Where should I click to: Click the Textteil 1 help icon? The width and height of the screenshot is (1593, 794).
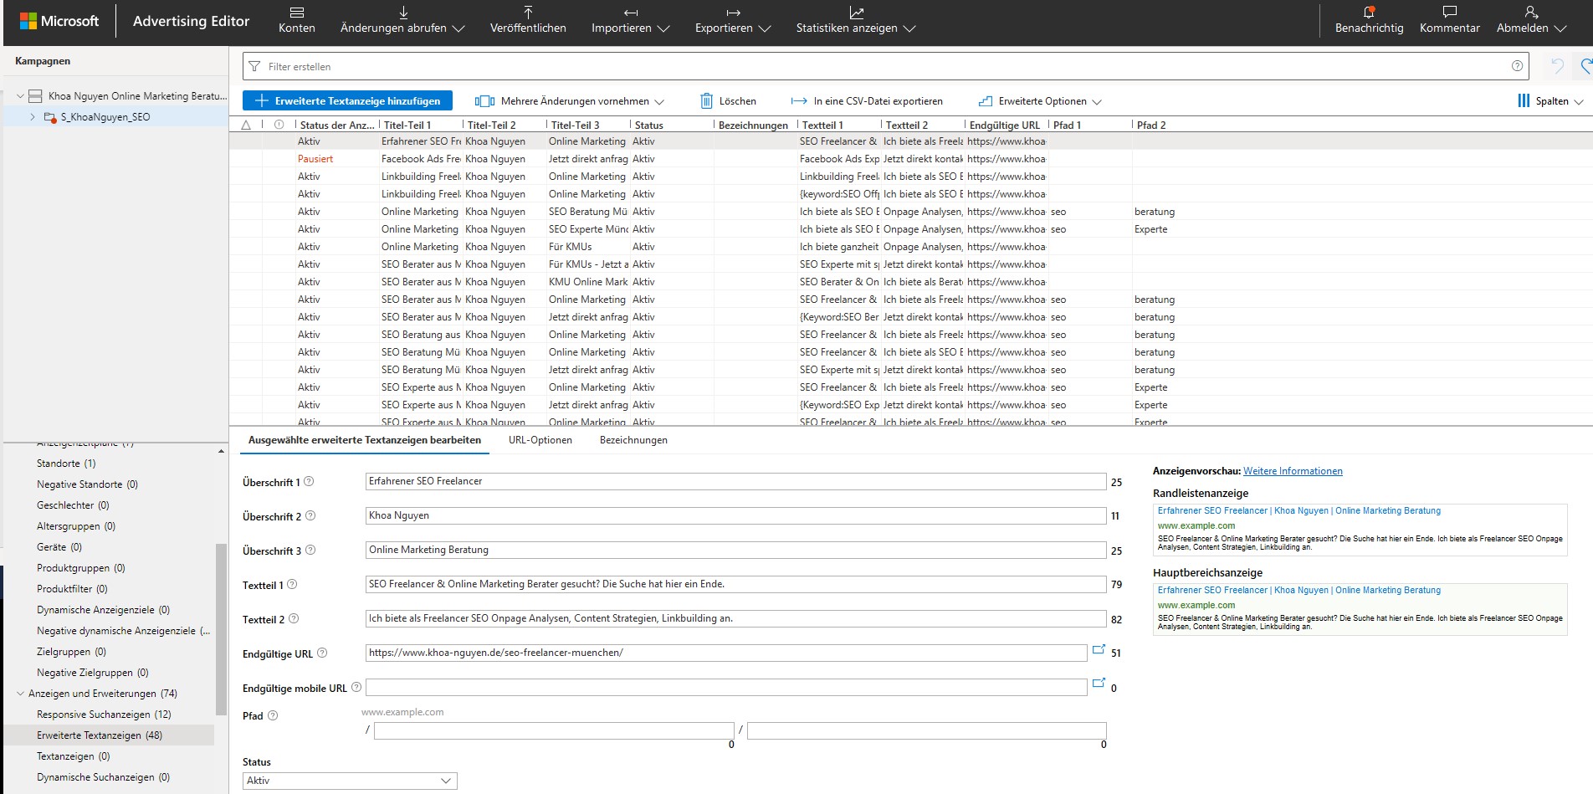(x=292, y=585)
